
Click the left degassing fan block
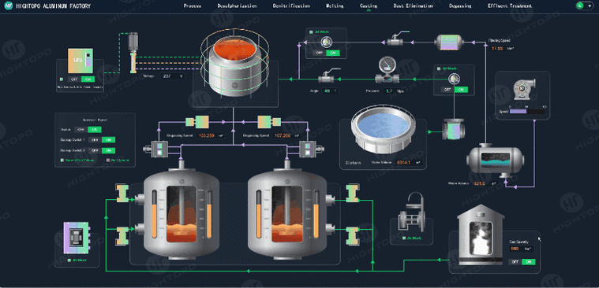(197, 122)
